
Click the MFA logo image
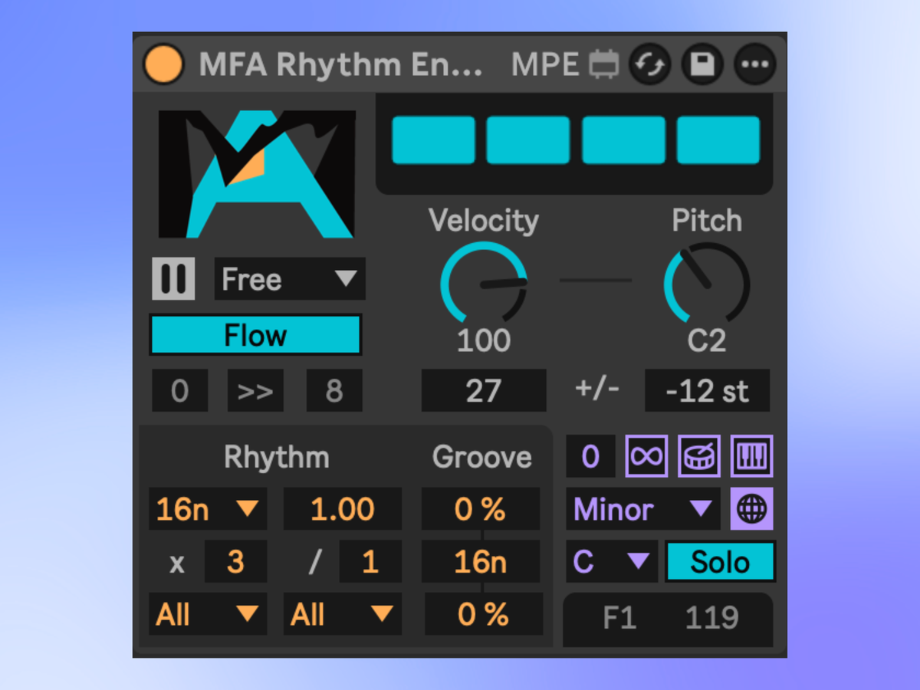[x=257, y=174]
